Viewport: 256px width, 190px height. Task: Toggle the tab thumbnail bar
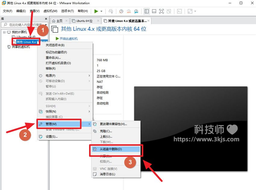point(154,11)
